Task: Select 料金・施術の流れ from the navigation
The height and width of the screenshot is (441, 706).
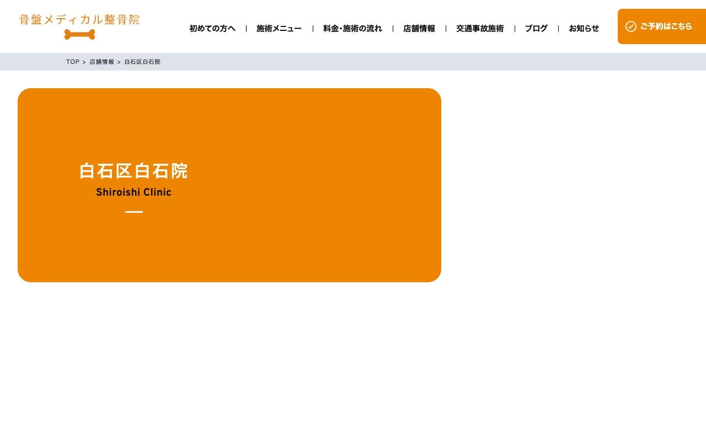Action: [x=352, y=29]
